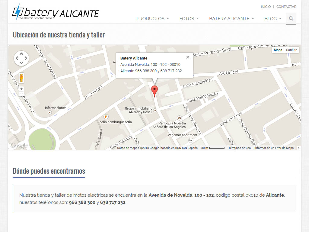Open the BATERY ALICANTE menu item
309x232 pixels.
pos(229,18)
